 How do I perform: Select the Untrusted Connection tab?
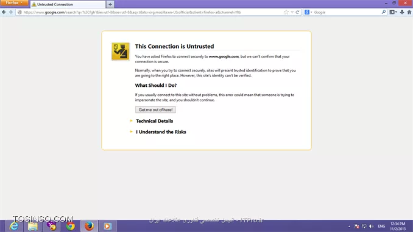(x=68, y=4)
